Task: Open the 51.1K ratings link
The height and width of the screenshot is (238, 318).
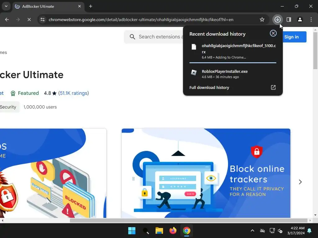Action: click(73, 93)
